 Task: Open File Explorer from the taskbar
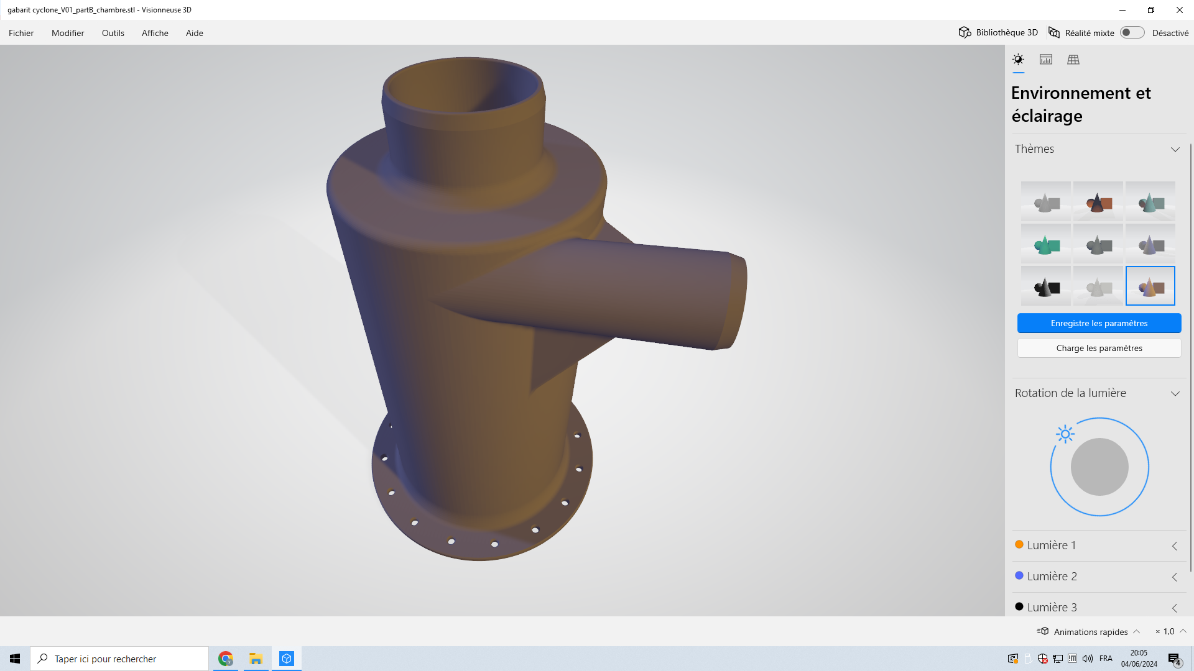click(x=256, y=659)
